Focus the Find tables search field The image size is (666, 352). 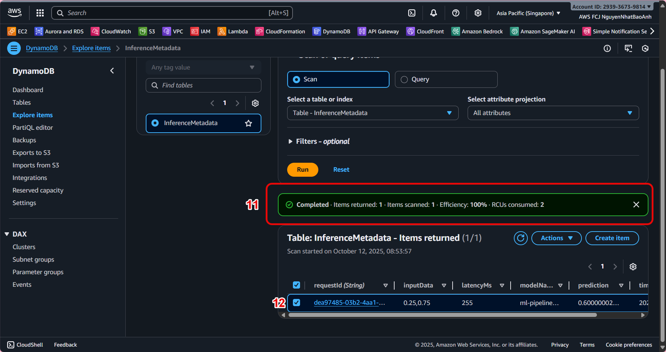(203, 85)
